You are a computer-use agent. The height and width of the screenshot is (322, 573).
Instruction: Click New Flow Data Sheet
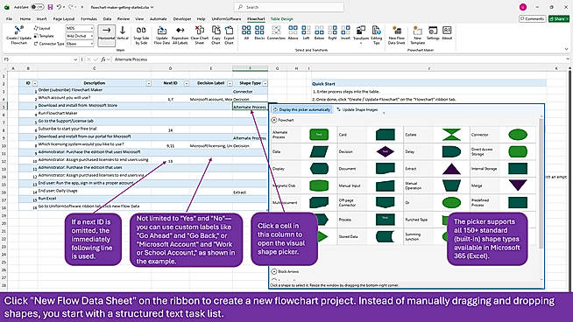397,35
